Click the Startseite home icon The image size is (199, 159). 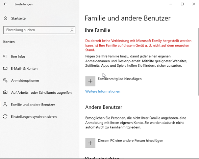pyautogui.click(x=5, y=18)
